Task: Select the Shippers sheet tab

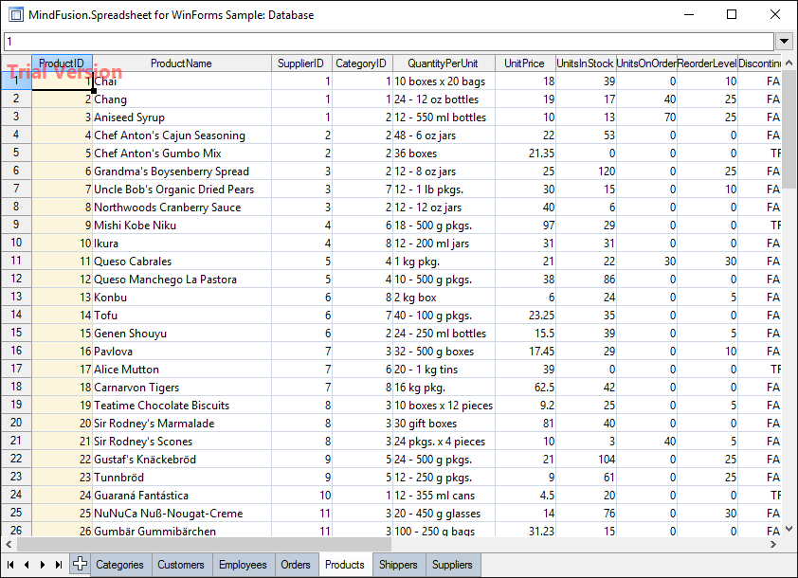Action: coord(398,564)
